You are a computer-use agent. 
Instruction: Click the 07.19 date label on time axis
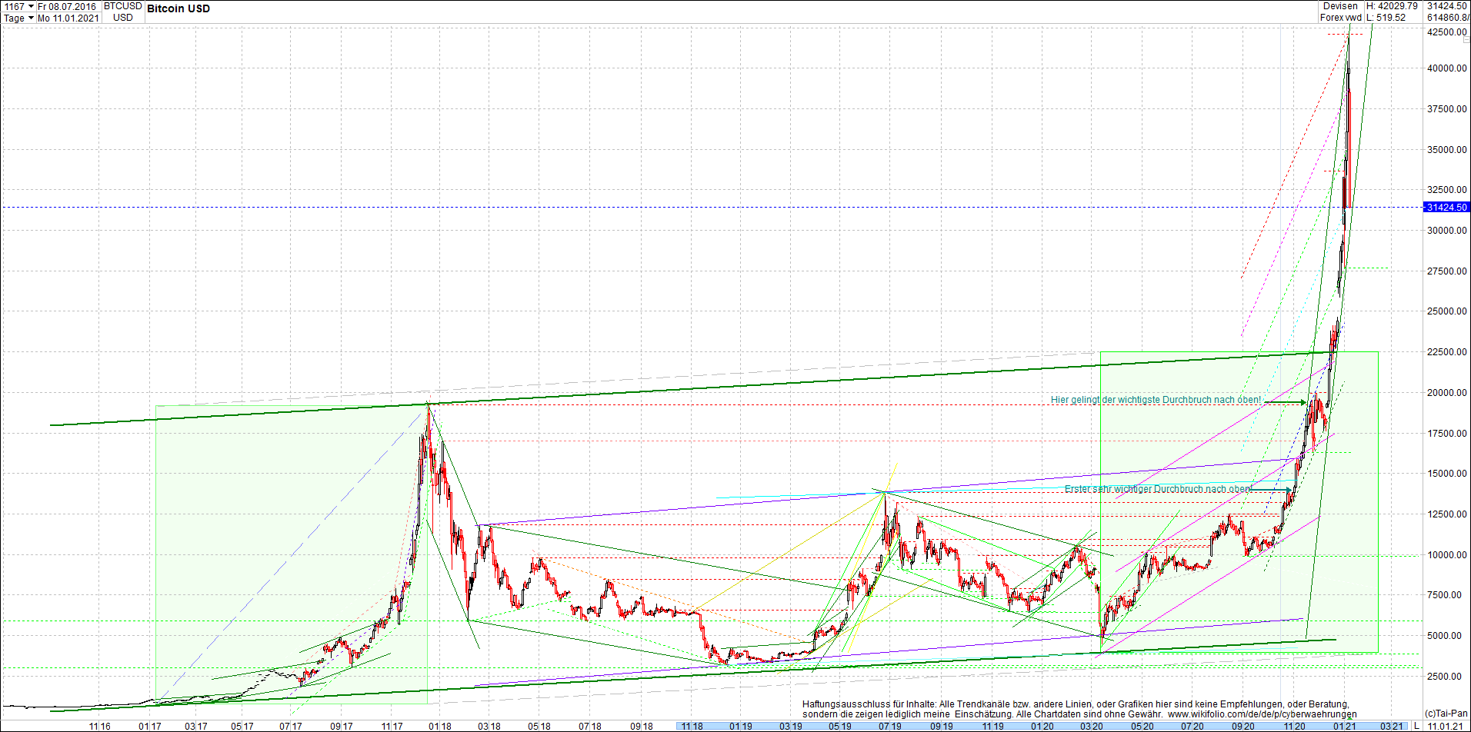click(890, 726)
